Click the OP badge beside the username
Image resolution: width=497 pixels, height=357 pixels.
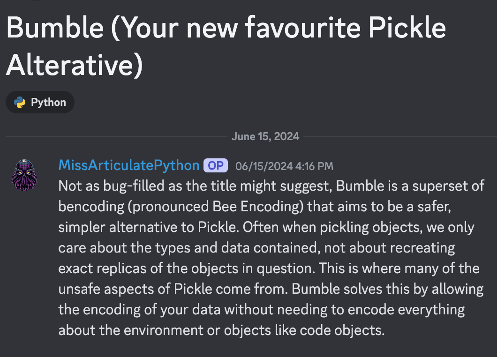(216, 165)
